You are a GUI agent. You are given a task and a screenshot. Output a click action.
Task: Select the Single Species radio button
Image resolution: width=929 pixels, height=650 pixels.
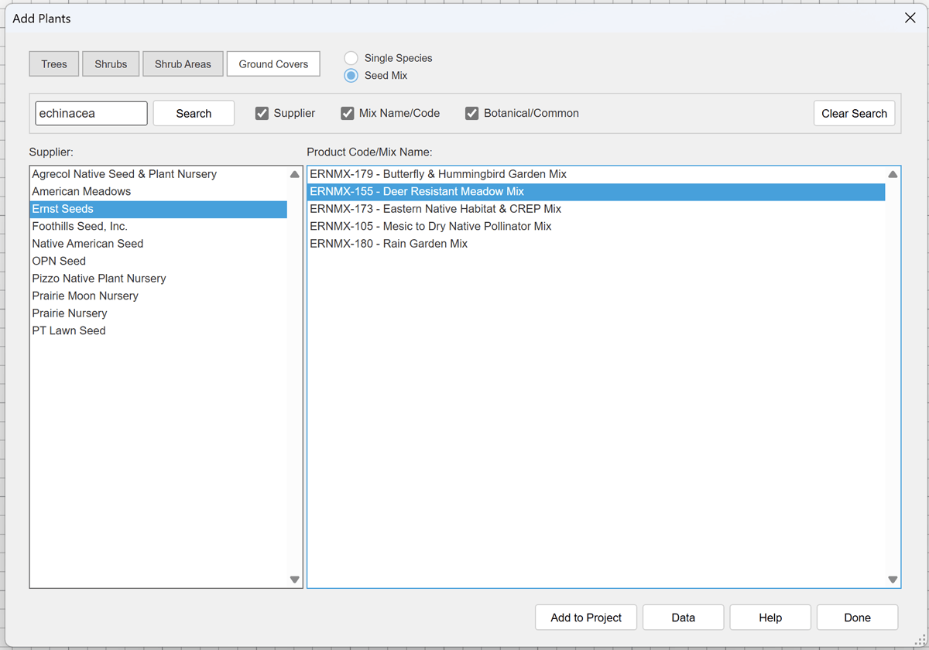(351, 58)
